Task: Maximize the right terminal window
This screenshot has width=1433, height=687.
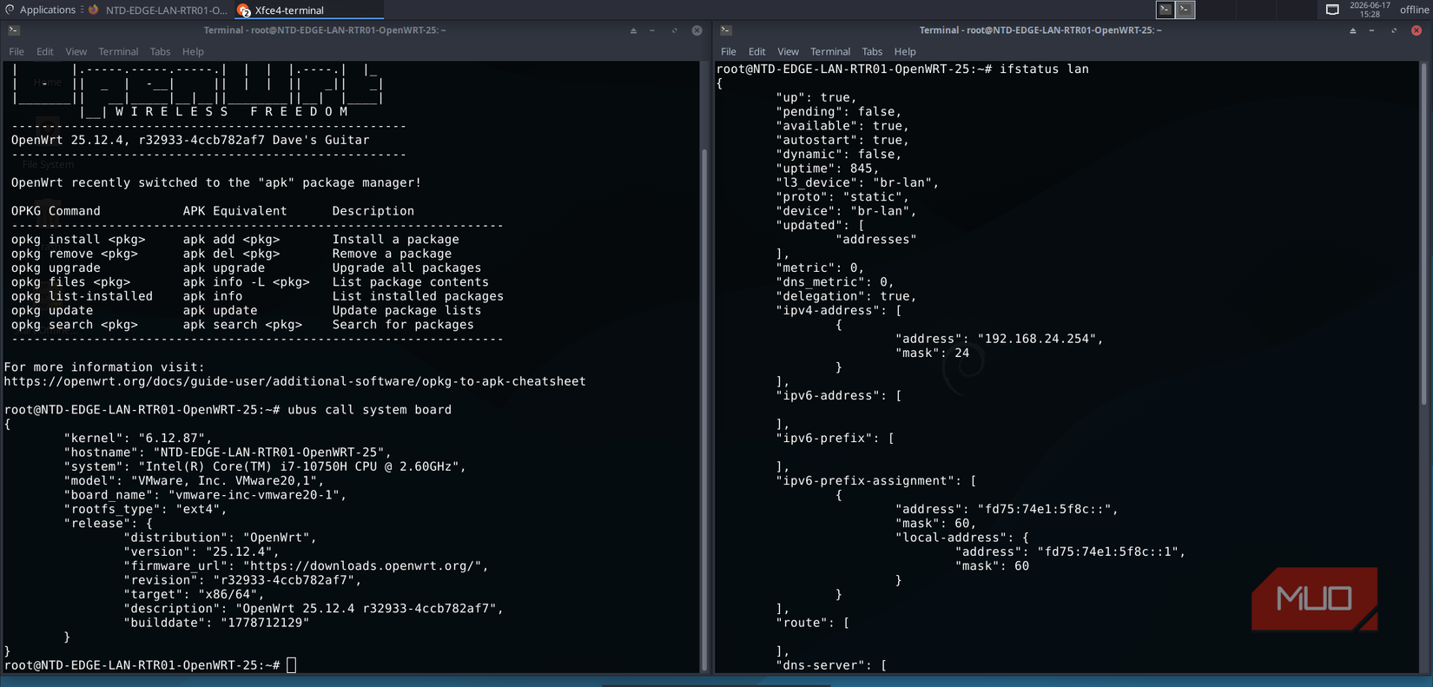Action: tap(1394, 30)
